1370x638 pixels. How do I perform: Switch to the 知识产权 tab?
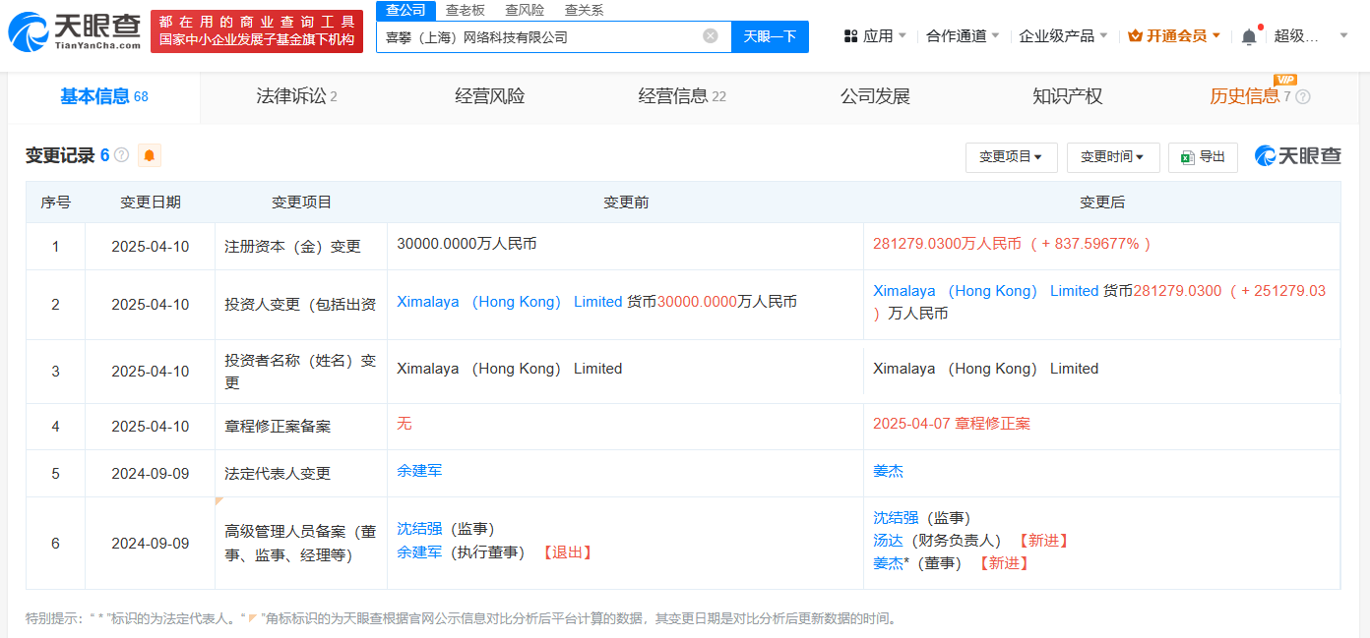pyautogui.click(x=1067, y=96)
